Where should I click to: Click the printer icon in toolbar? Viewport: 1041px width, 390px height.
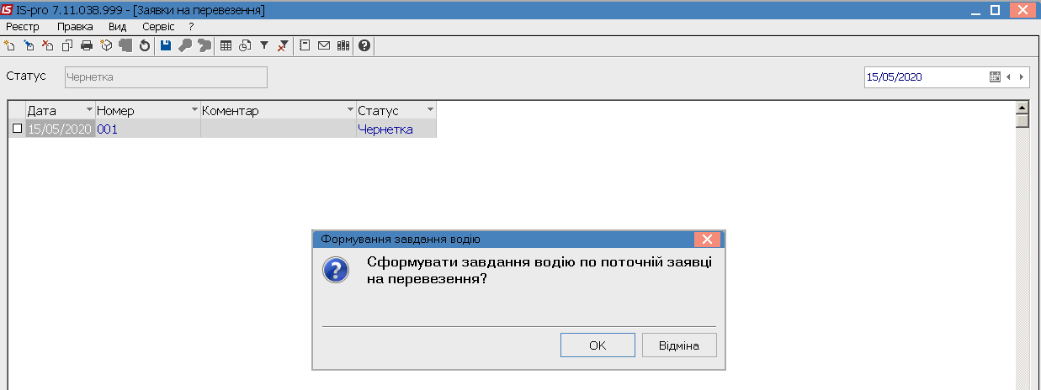86,45
